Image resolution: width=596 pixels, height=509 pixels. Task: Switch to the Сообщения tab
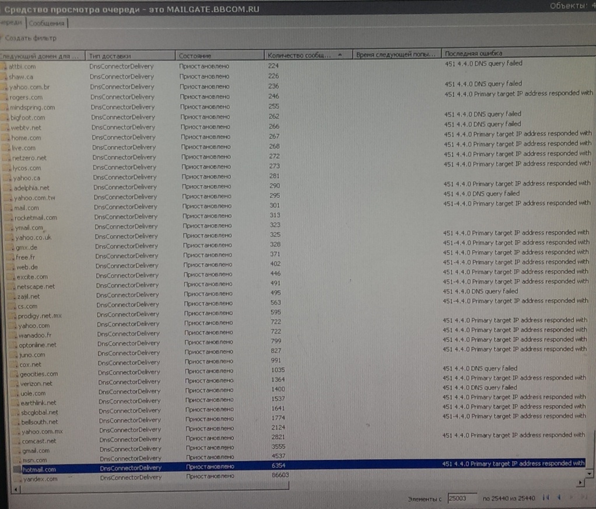[x=47, y=23]
